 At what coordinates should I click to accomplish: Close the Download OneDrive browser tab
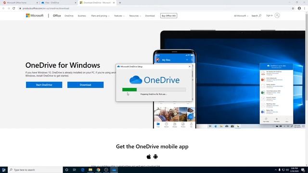(114, 3)
